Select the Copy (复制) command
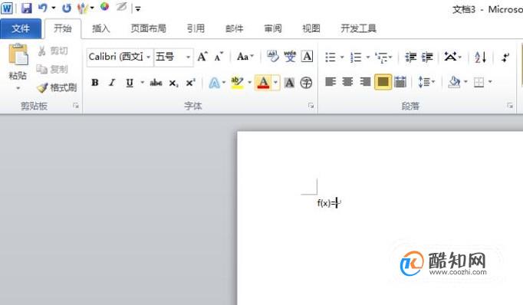The image size is (523, 305). point(52,69)
